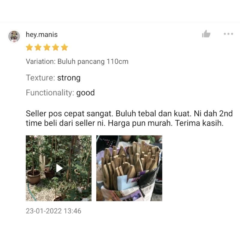This screenshot has width=240, height=240.
Task: Open the garden video thumbnail
Action: tap(58, 168)
